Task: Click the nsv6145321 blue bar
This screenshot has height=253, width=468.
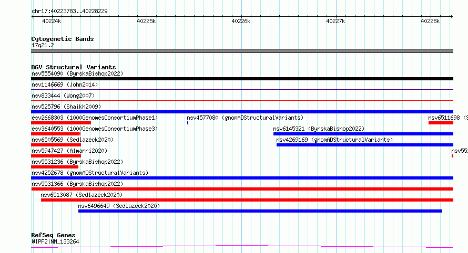Action: pos(363,134)
